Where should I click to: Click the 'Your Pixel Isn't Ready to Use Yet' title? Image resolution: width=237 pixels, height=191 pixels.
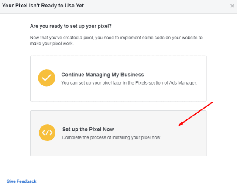(43, 6)
